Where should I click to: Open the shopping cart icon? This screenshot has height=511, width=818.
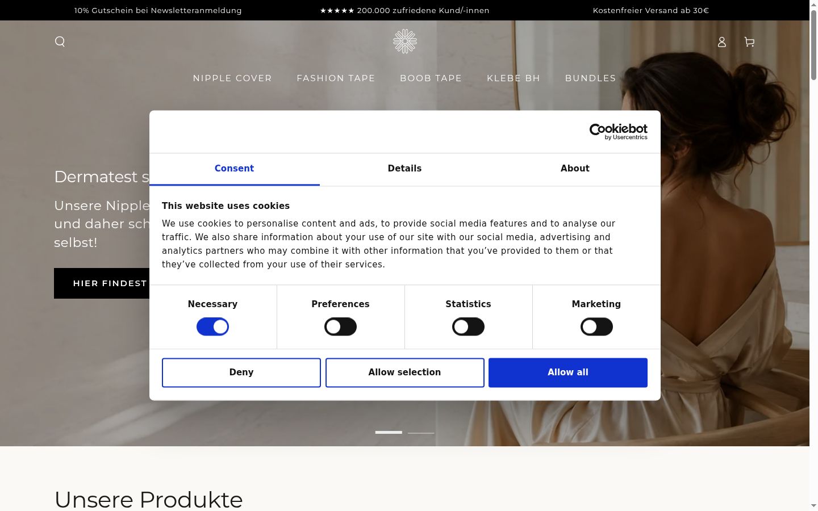pyautogui.click(x=749, y=41)
